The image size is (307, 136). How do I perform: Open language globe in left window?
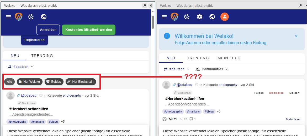pos(44,17)
